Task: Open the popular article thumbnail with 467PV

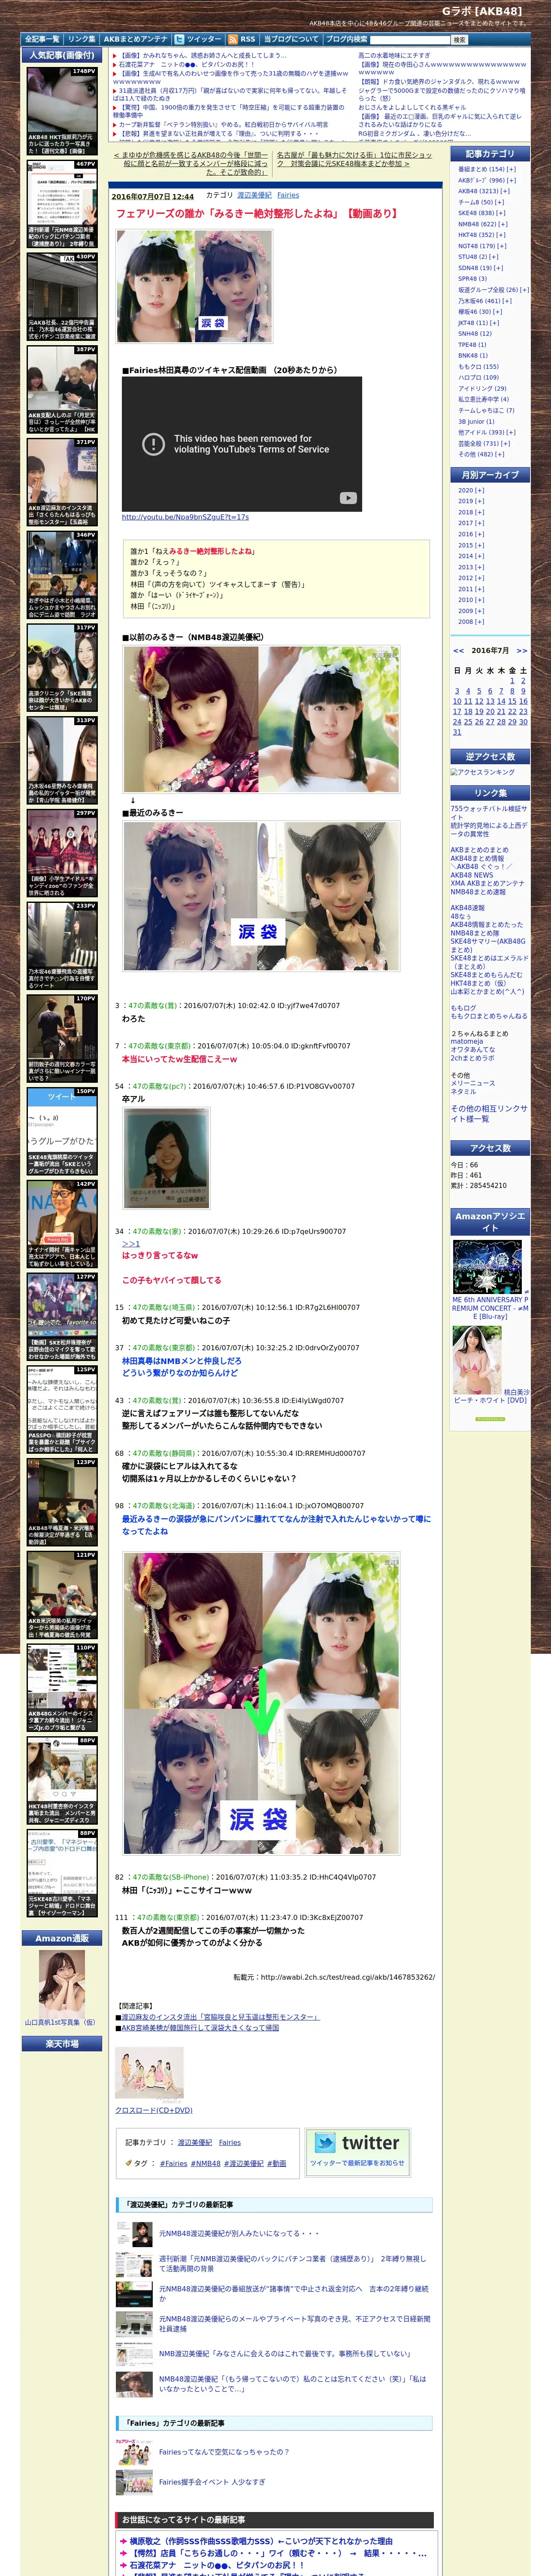Action: (x=62, y=204)
